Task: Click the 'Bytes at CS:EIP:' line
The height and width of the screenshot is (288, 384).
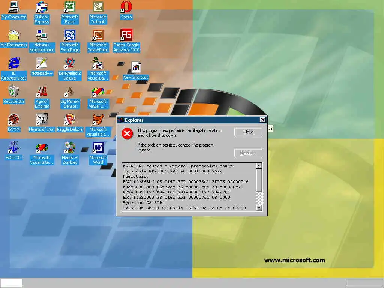Action: pos(143,203)
